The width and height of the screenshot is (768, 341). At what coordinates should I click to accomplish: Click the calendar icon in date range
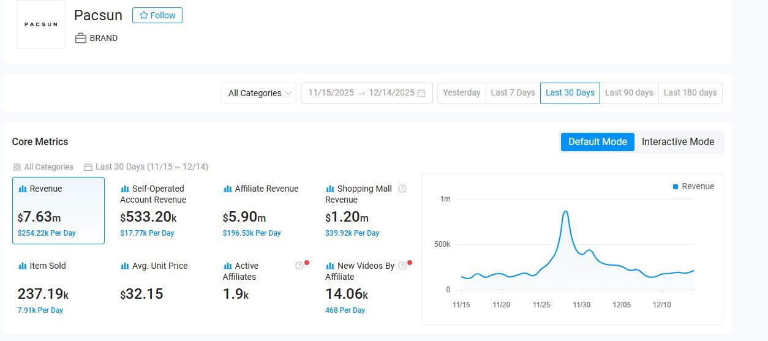(x=421, y=93)
